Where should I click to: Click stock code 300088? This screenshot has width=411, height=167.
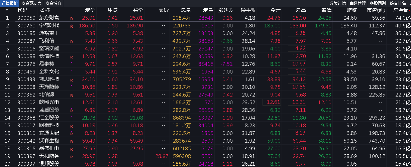[x=26, y=56]
